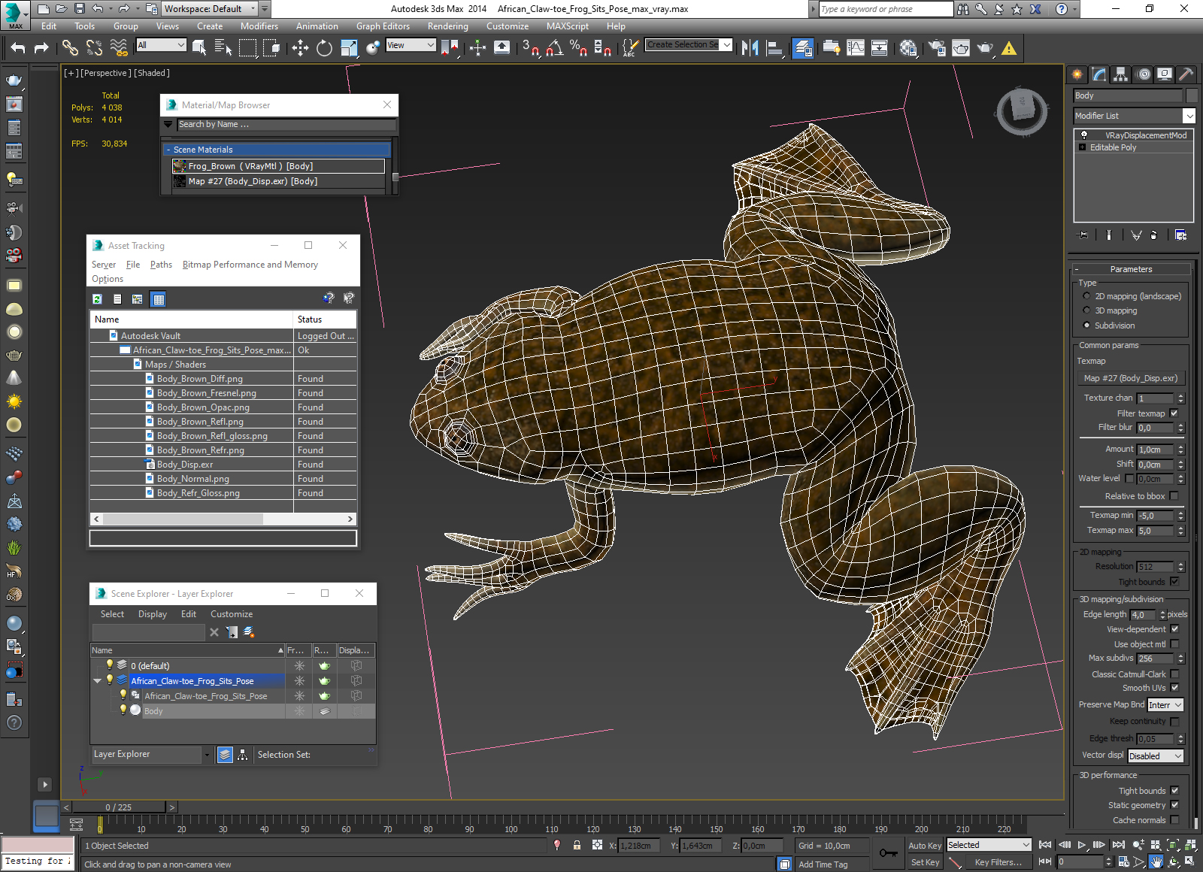Image resolution: width=1203 pixels, height=872 pixels.
Task: Switch to Utilities command panel tab
Action: pos(1186,74)
